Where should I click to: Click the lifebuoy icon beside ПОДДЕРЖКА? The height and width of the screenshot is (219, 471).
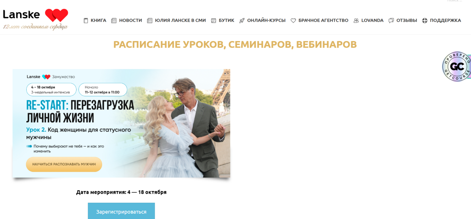(x=425, y=20)
